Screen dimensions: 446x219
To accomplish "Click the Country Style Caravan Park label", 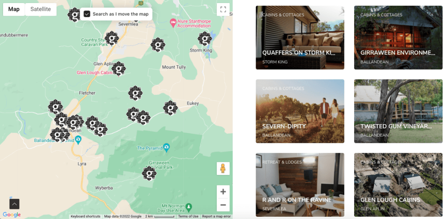I will (95, 42).
